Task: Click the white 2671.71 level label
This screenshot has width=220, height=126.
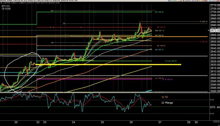Action: click(x=159, y=30)
